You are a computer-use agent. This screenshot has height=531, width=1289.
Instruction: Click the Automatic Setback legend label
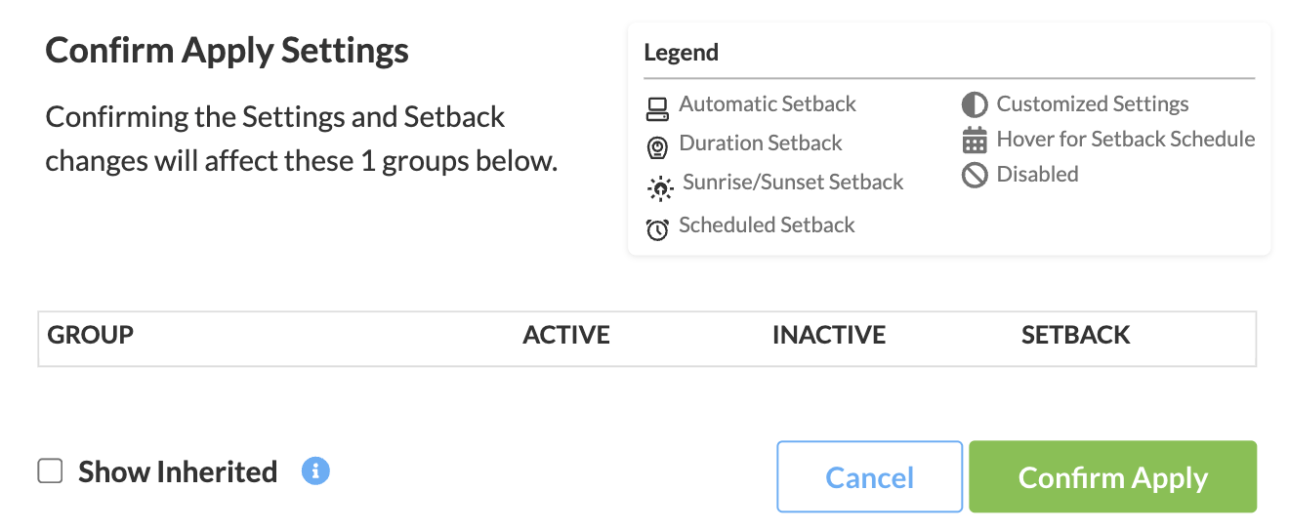pyautogui.click(x=767, y=104)
